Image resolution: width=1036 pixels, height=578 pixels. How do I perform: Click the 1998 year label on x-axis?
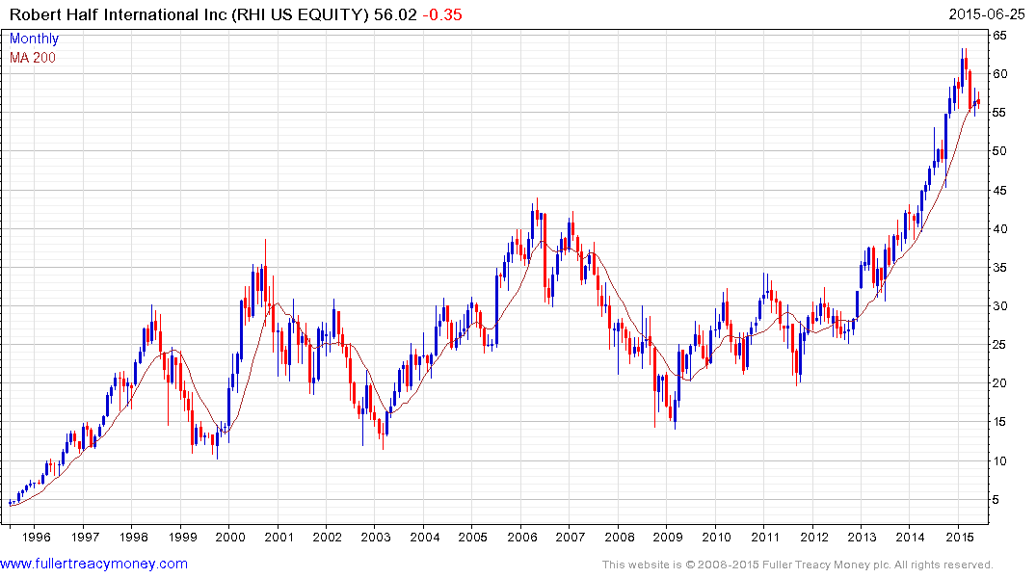133,537
